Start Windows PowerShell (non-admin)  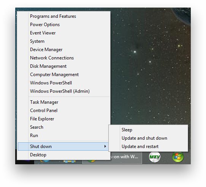(x=64, y=83)
